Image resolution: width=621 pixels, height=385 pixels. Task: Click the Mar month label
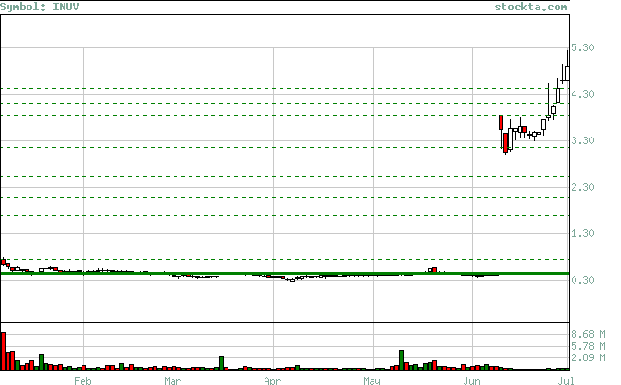[173, 380]
